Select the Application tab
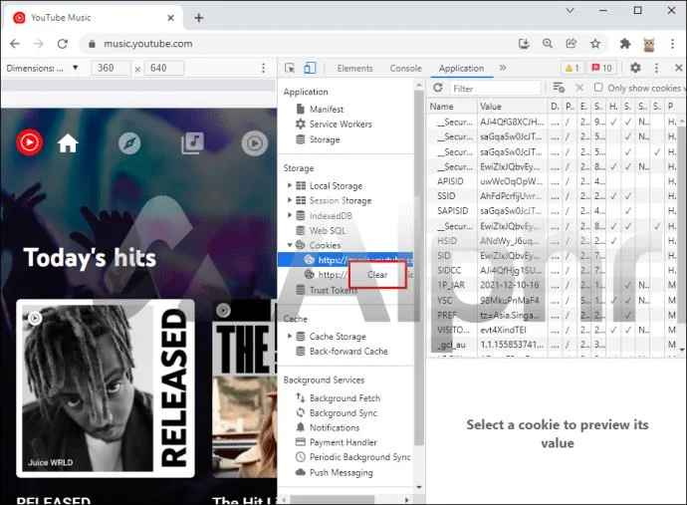 tap(461, 68)
